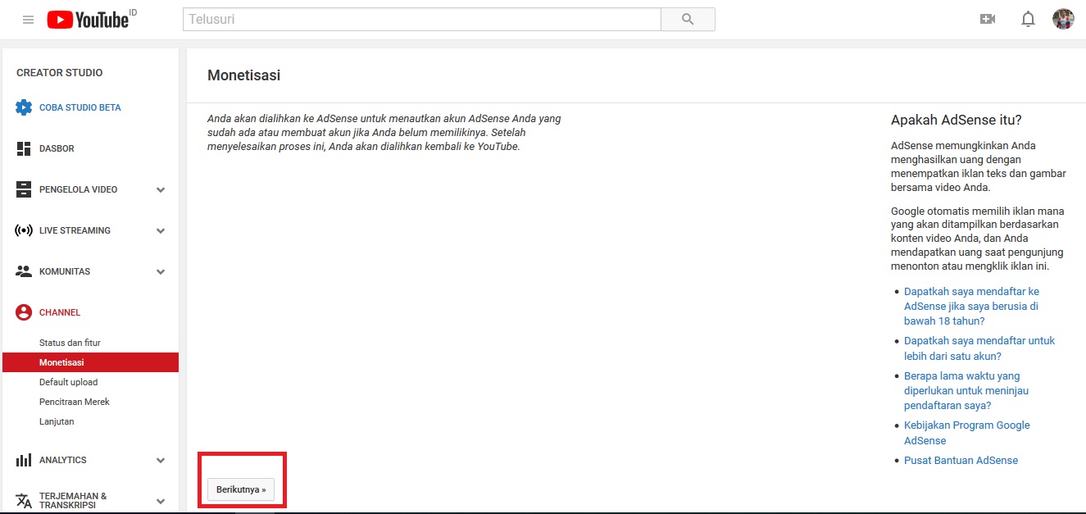Expand the Pengelola Video section chevron
Viewport: 1086px width, 514px height.
(x=161, y=189)
